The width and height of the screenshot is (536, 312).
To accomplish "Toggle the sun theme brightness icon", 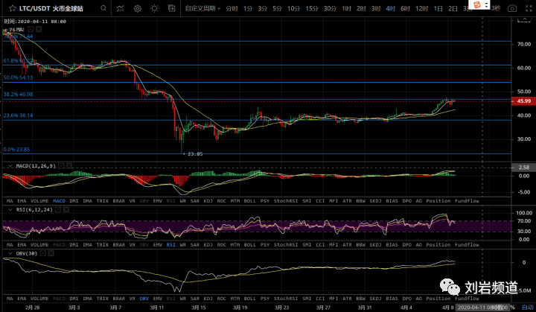I will [x=155, y=8].
